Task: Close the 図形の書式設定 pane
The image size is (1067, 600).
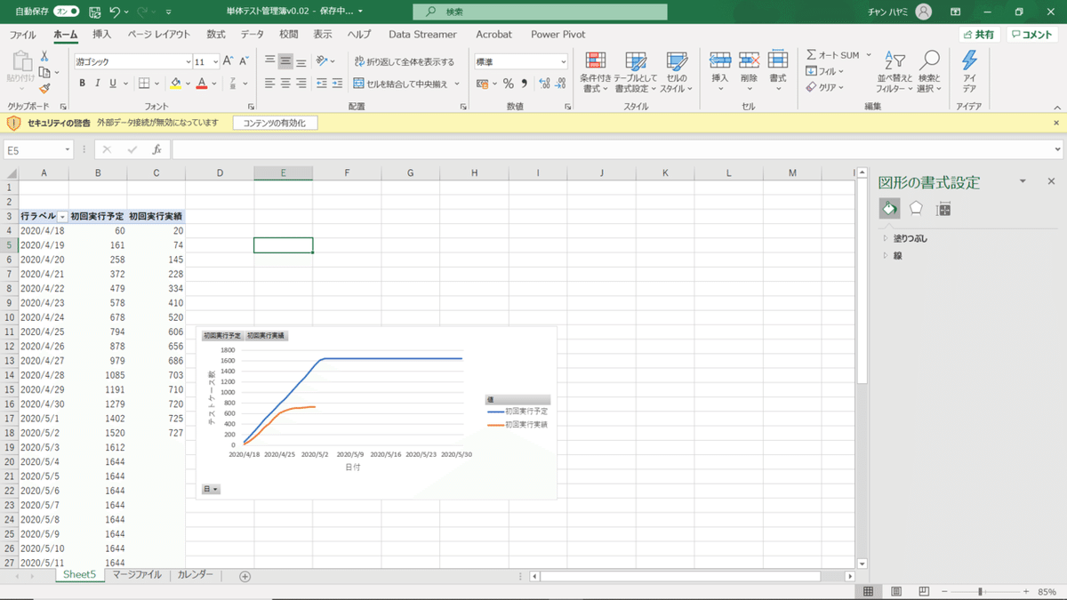Action: tap(1051, 181)
